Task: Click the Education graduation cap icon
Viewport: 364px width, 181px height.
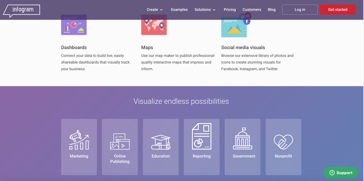Action: [x=161, y=142]
